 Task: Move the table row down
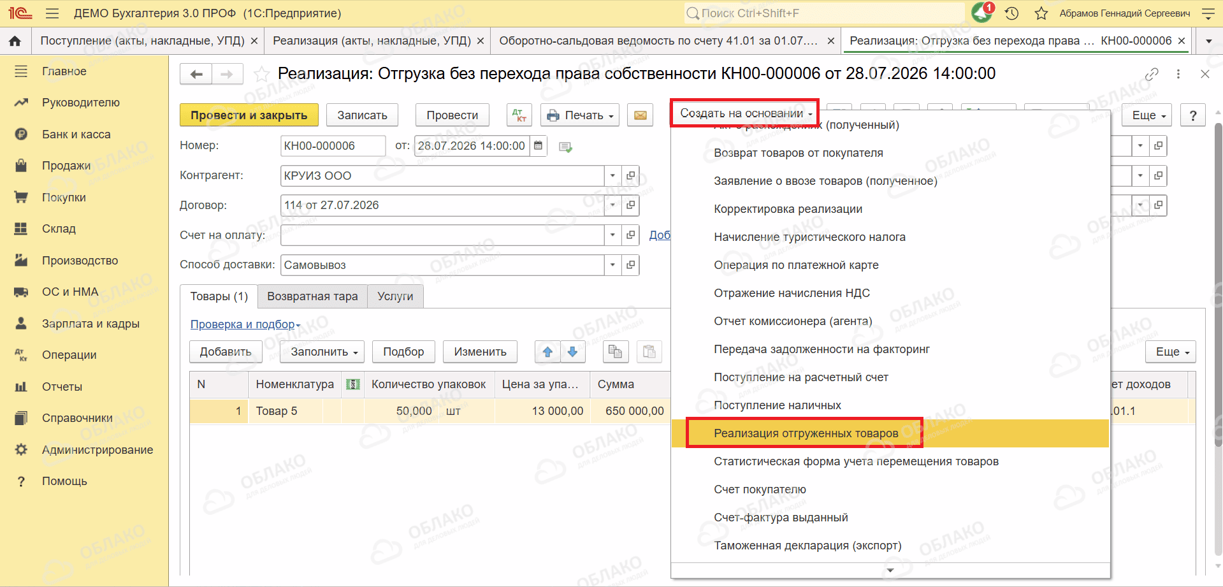point(573,352)
